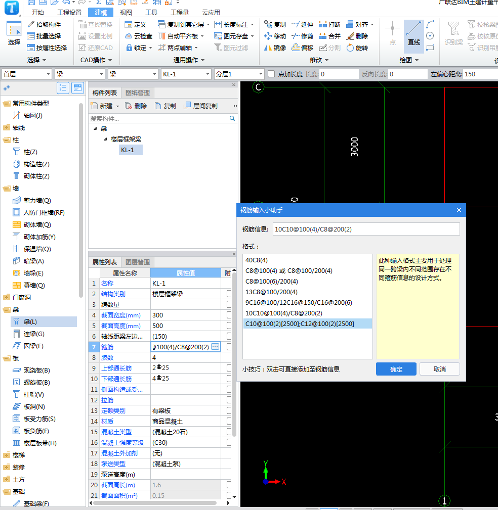Click the 打断 break tool
The image size is (498, 510).
pyautogui.click(x=329, y=24)
